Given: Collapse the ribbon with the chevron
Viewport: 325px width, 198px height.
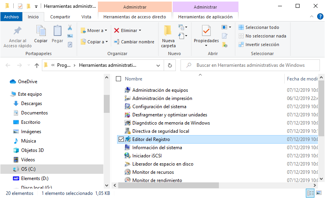Looking at the screenshot, I should click(312, 16).
